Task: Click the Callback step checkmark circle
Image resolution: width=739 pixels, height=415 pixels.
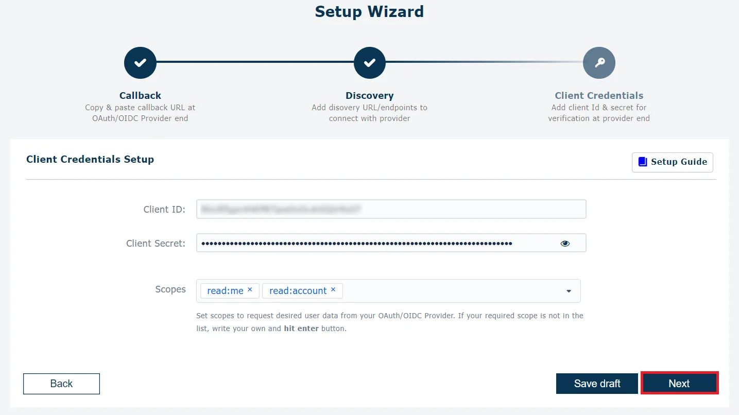Action: (140, 63)
